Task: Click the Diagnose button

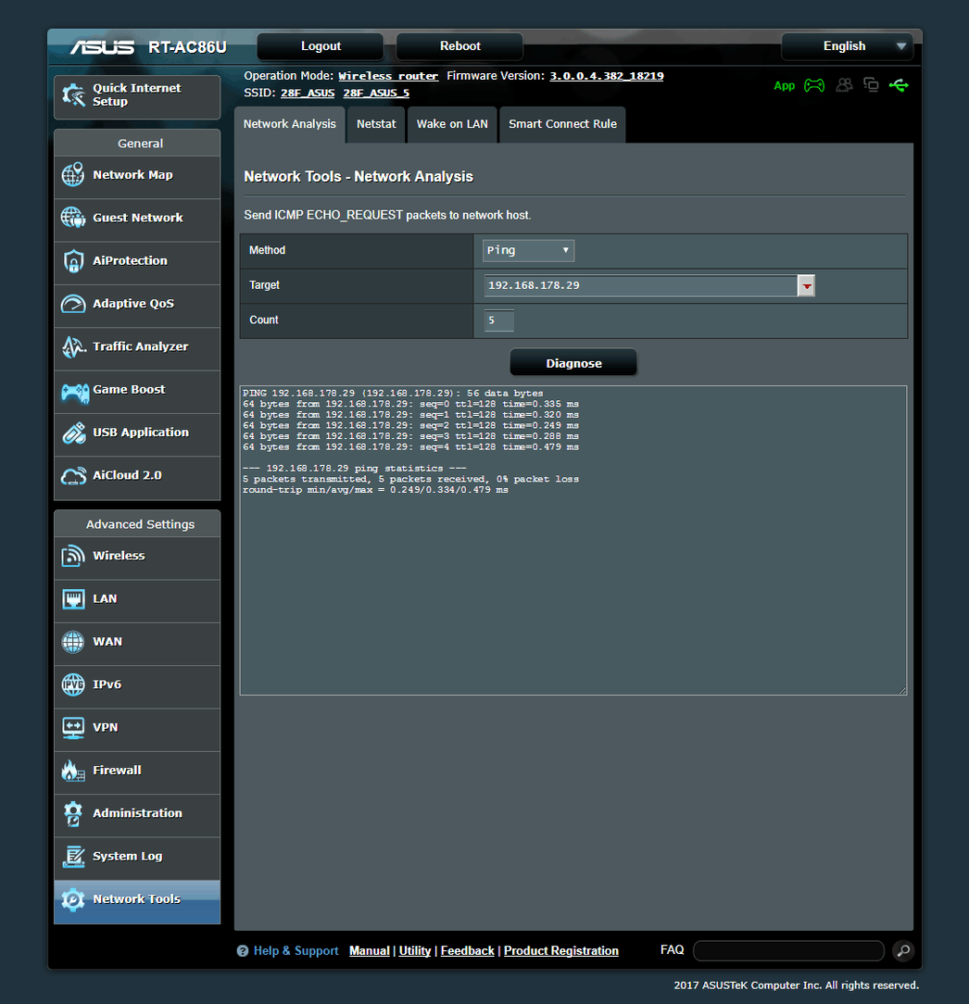Action: [x=573, y=363]
